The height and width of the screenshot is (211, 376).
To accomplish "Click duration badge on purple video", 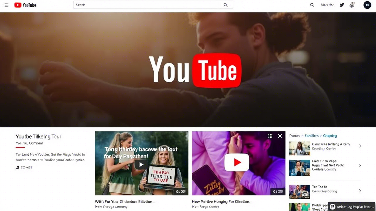I will [278, 192].
